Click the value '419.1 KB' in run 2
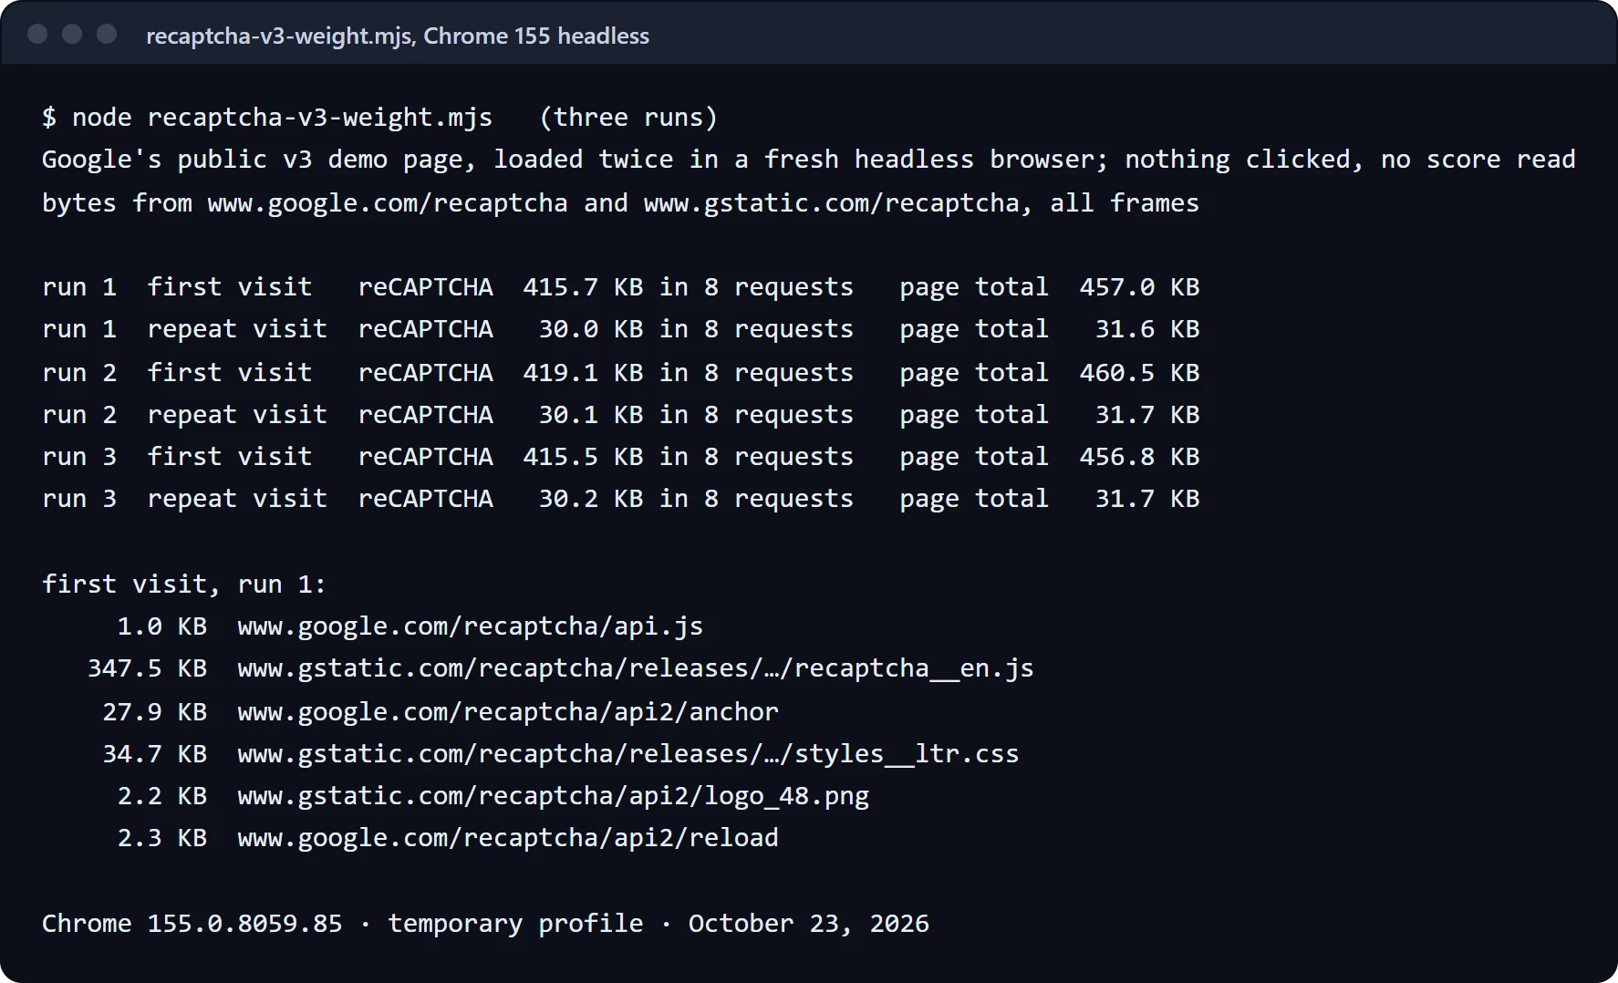Image resolution: width=1618 pixels, height=983 pixels. 583,372
